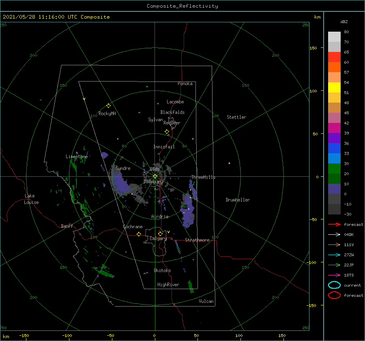Screen dimensions: 365x341
Task: Click the RedDeer city label
Action: [172, 123]
